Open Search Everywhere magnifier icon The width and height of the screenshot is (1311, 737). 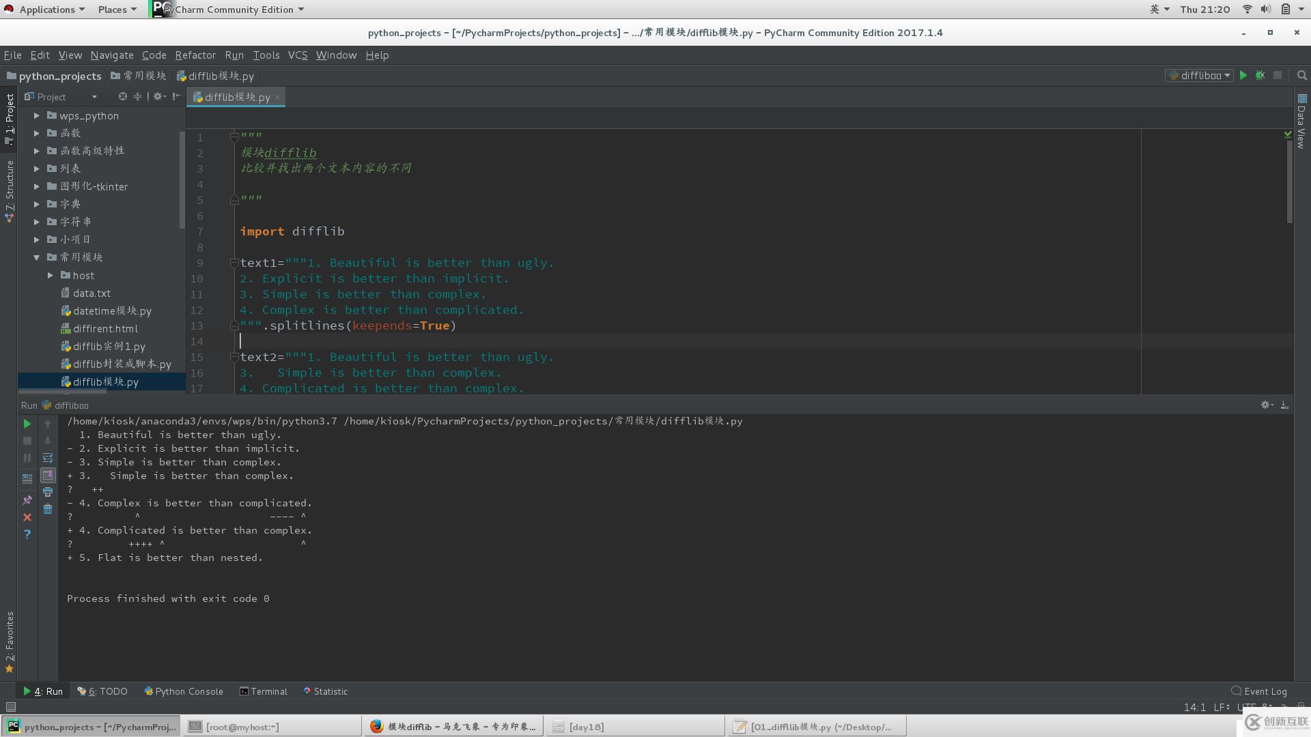1302,76
